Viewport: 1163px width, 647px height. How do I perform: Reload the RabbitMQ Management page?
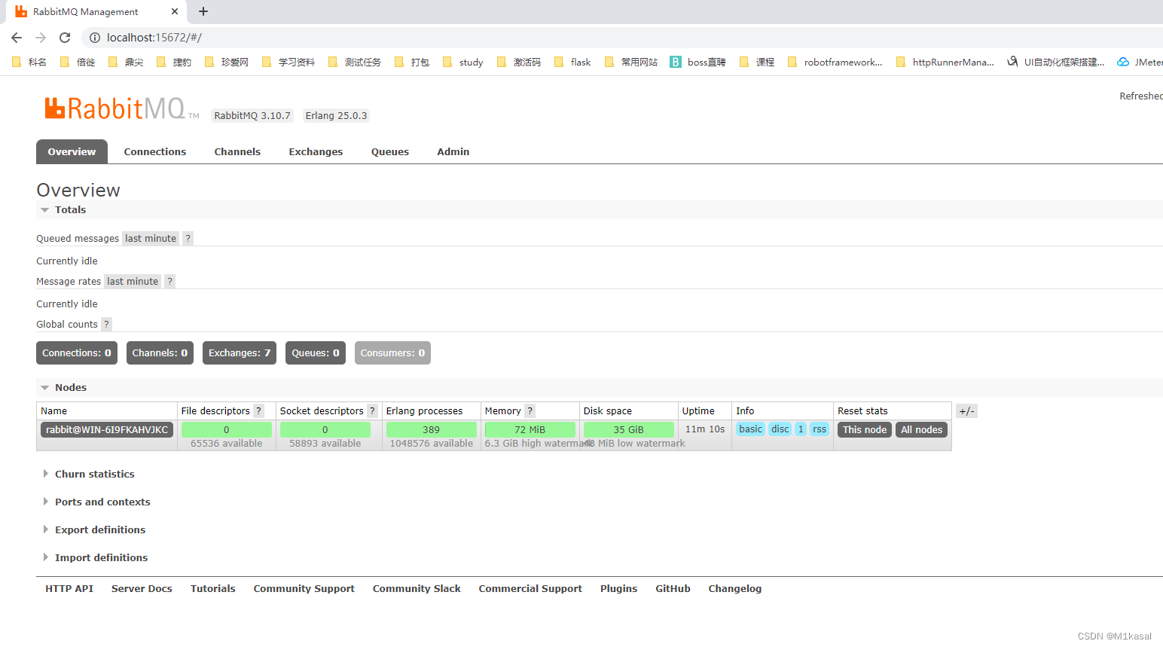coord(65,38)
